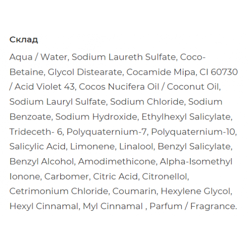Click the "Склад" heading
Screen dimensions: 249x249
pos(24,40)
